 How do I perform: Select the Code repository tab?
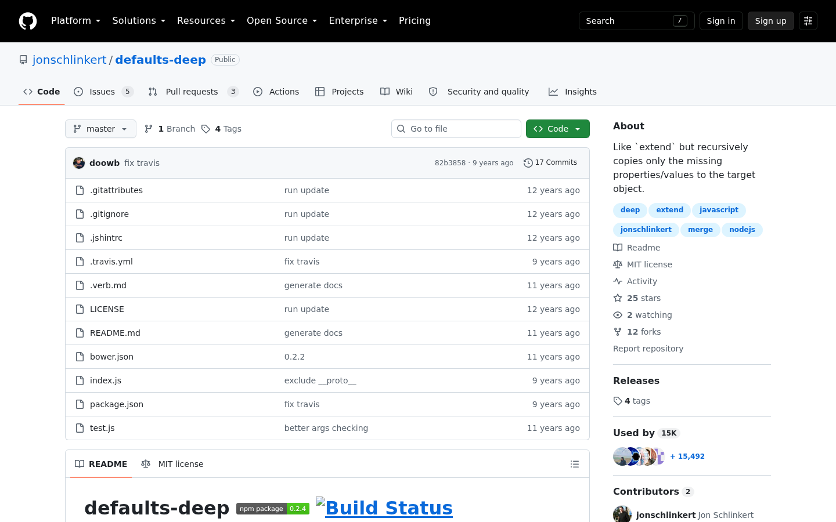pos(42,92)
